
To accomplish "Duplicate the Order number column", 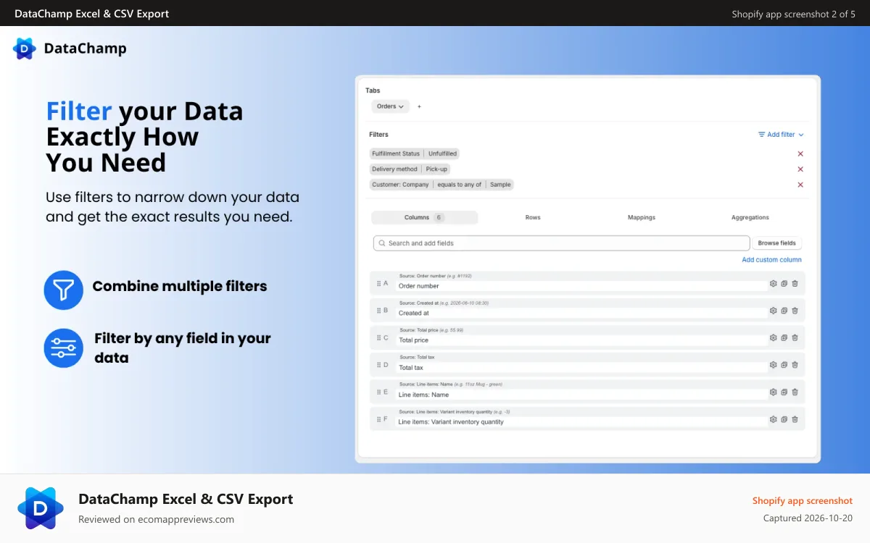I will point(784,283).
